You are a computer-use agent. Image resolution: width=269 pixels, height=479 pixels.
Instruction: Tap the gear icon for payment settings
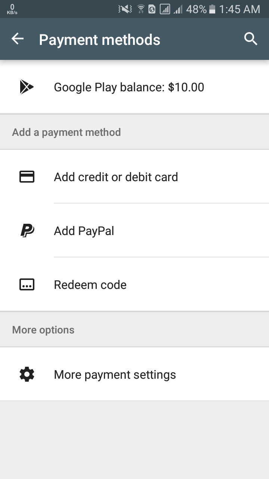click(27, 375)
